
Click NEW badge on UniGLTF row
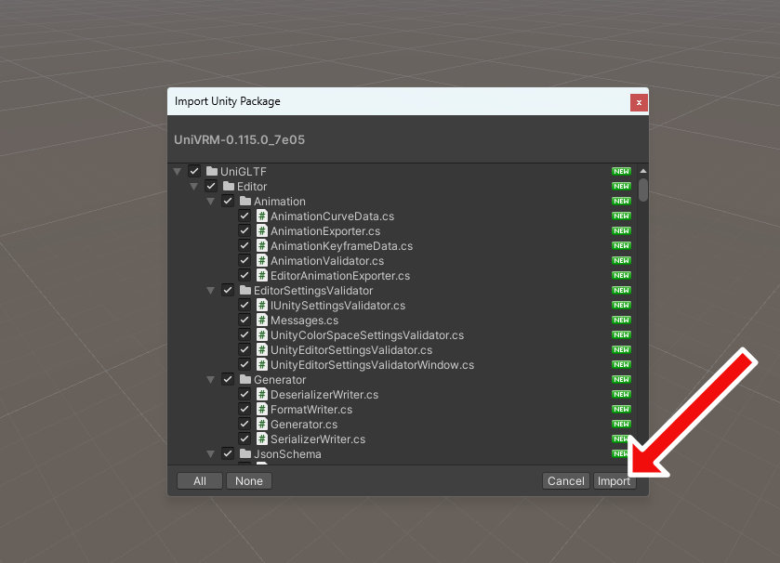621,172
